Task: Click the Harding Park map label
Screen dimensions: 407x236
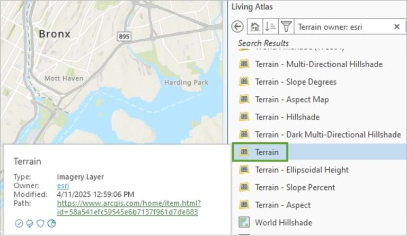Action: 186,83
